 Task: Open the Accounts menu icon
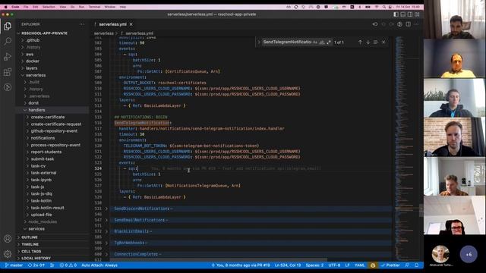tap(8, 239)
